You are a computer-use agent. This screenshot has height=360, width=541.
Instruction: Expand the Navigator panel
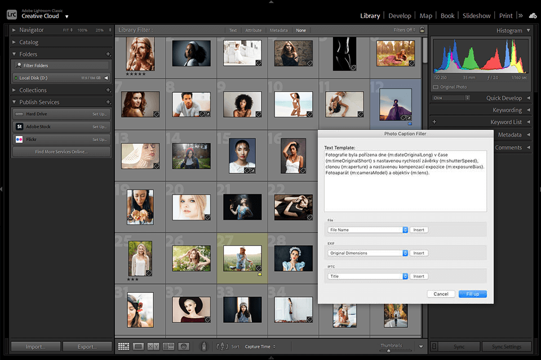tap(14, 30)
